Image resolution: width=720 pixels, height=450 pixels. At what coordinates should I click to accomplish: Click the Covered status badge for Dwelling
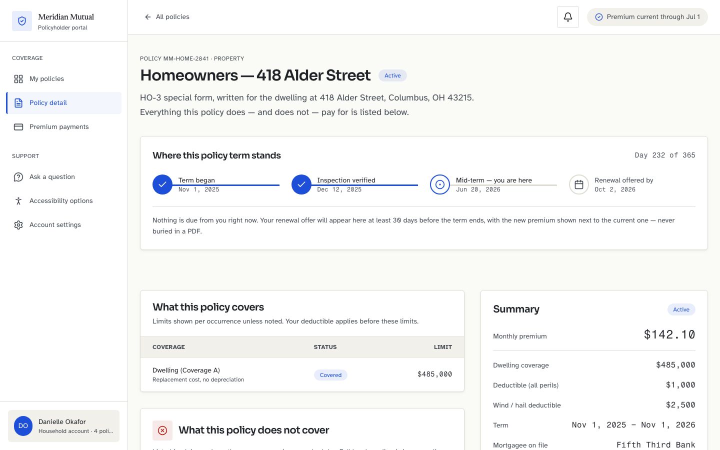330,375
